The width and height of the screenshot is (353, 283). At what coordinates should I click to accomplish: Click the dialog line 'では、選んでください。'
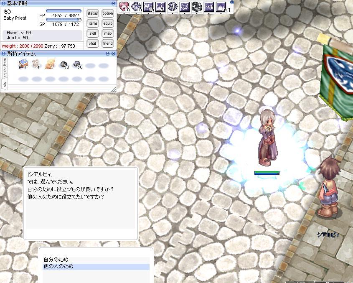coord(51,181)
